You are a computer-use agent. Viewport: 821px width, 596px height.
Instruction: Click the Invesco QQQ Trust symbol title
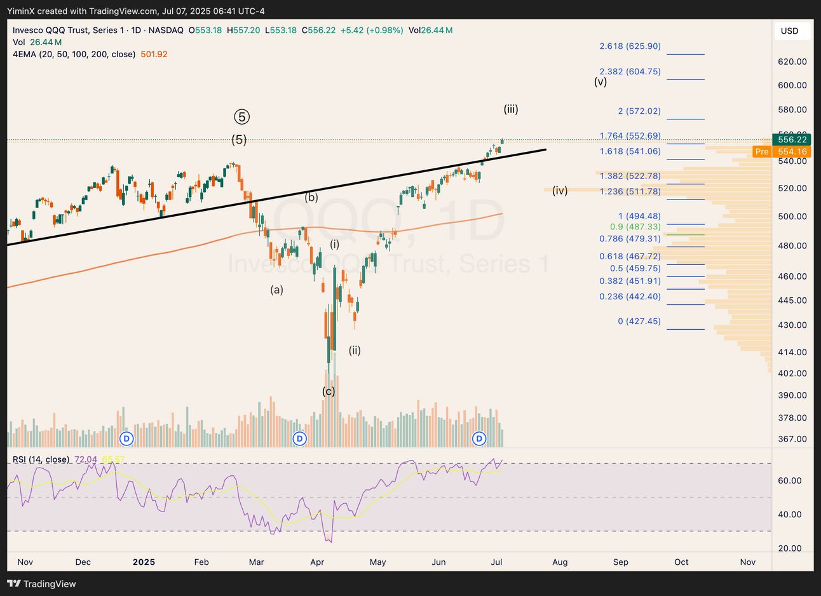pyautogui.click(x=98, y=30)
